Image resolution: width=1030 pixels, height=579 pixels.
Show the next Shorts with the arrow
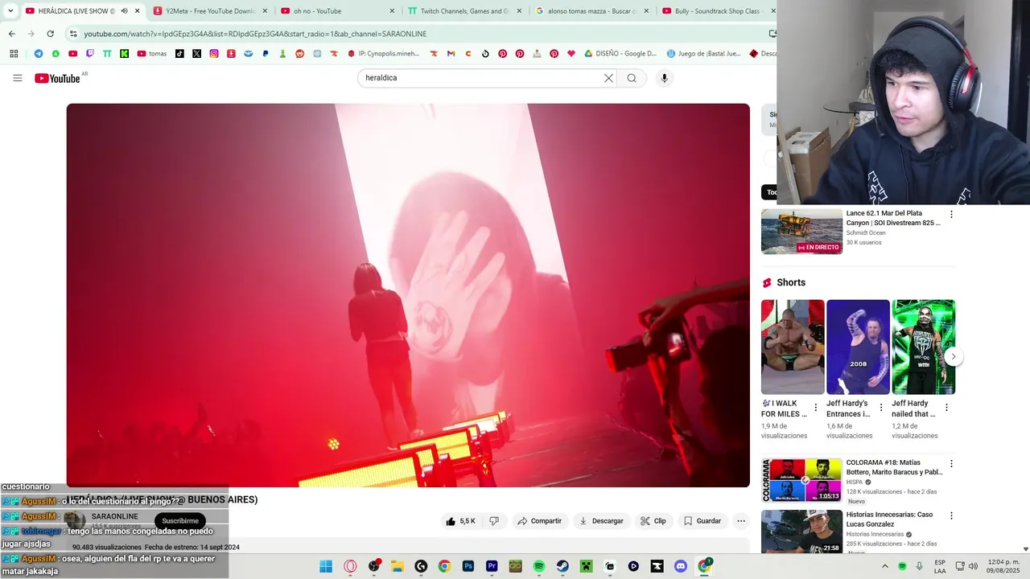[x=954, y=356]
